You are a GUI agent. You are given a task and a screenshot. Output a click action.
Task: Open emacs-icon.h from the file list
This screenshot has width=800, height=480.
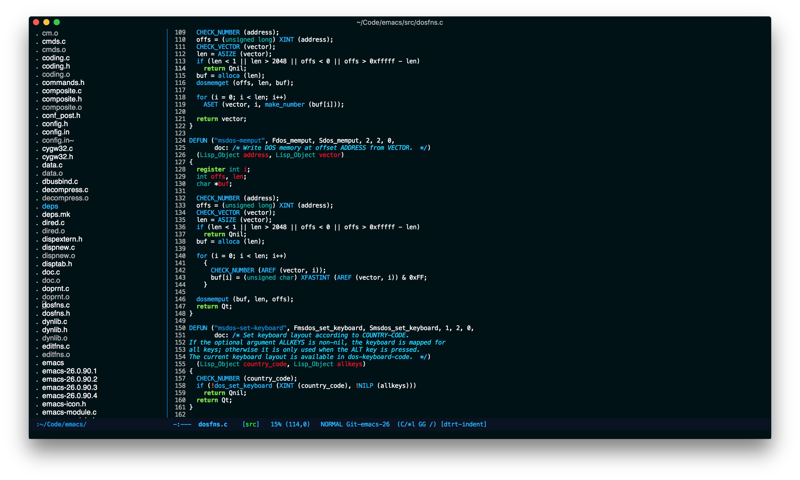(64, 404)
